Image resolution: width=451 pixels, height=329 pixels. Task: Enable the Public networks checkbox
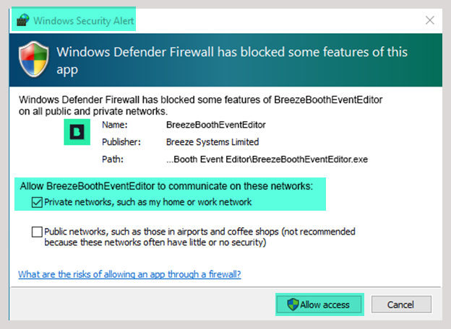tap(37, 232)
